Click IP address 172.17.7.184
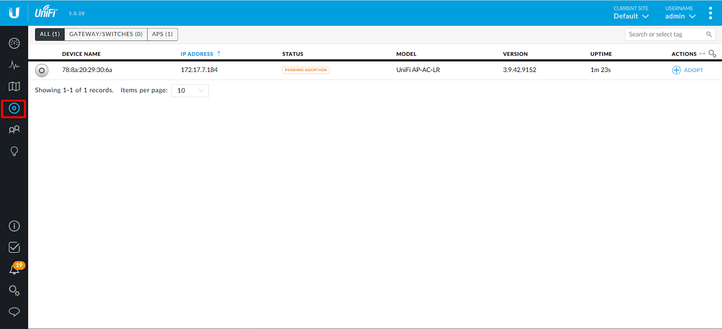Screen dimensions: 722x329 coord(199,70)
